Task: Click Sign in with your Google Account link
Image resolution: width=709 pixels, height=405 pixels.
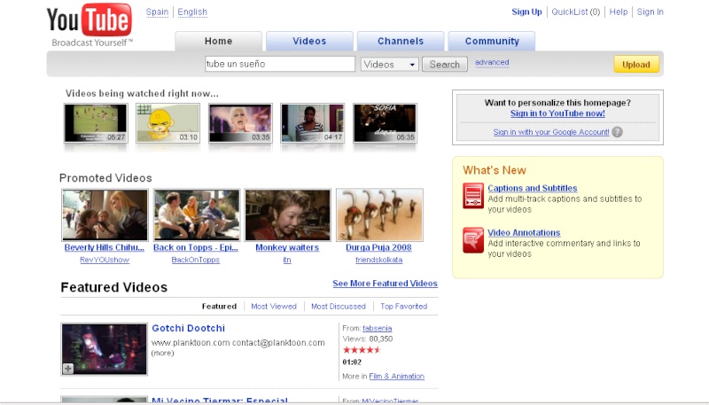Action: [x=551, y=132]
